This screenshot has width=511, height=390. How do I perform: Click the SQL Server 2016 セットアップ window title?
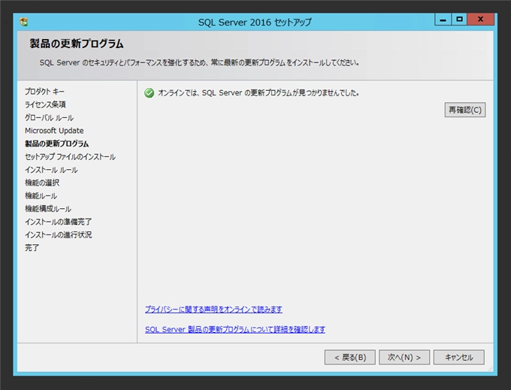255,22
